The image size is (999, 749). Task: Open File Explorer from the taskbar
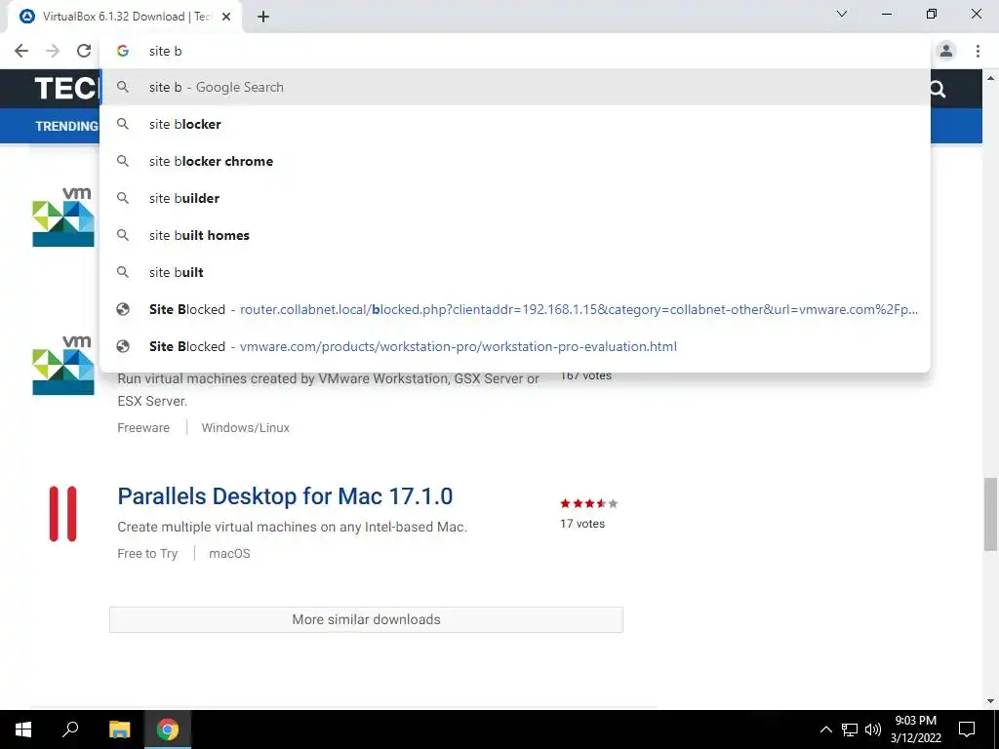119,729
